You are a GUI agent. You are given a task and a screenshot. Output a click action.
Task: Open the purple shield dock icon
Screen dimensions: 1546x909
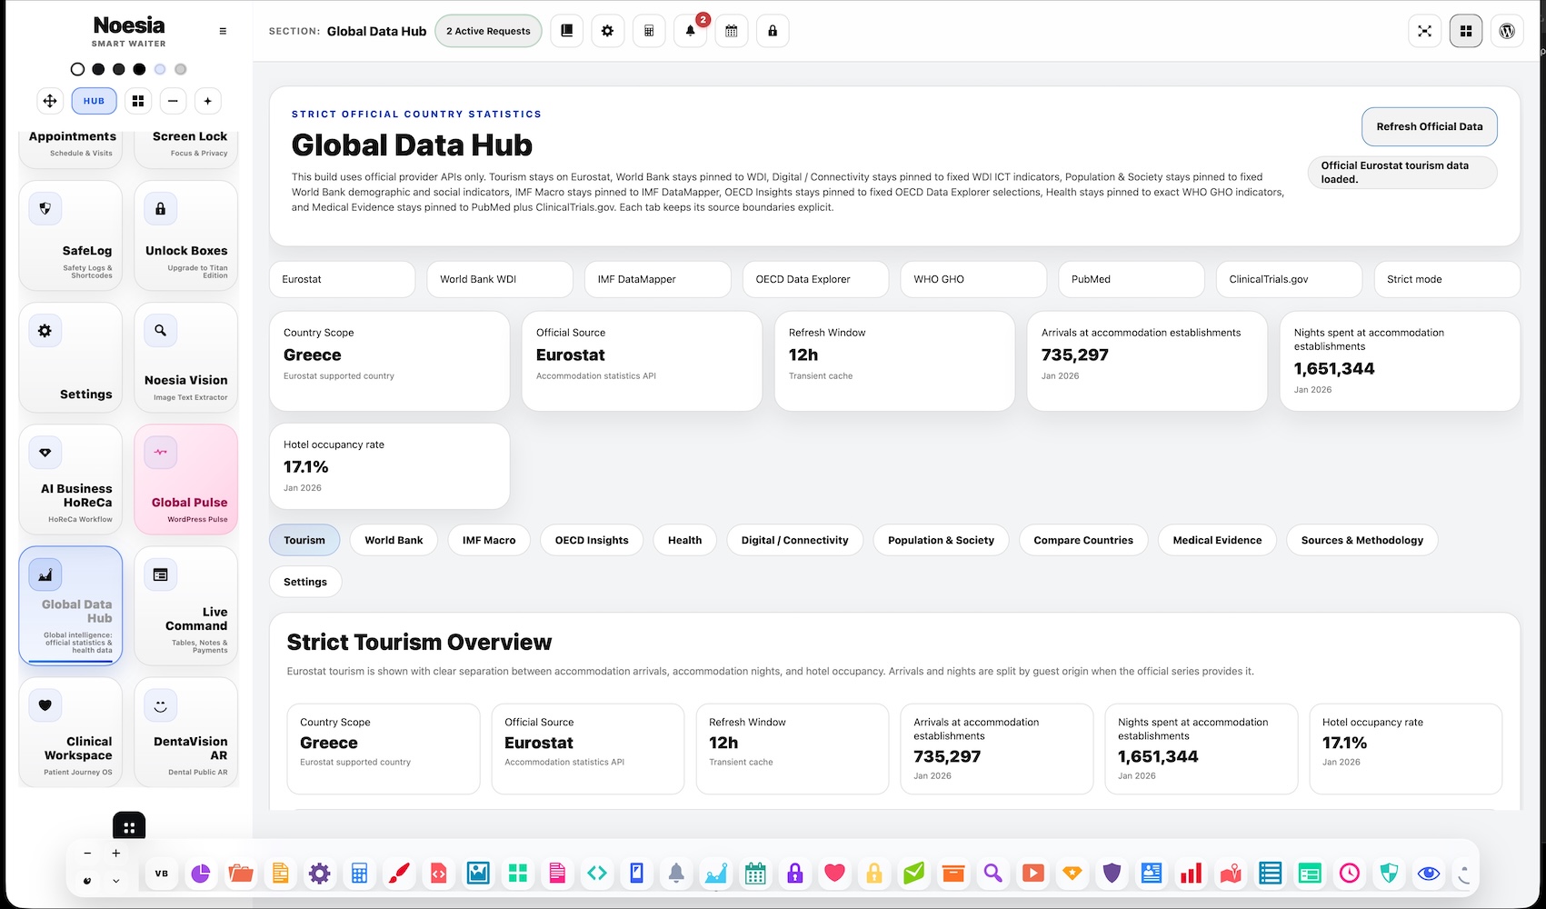(1112, 874)
